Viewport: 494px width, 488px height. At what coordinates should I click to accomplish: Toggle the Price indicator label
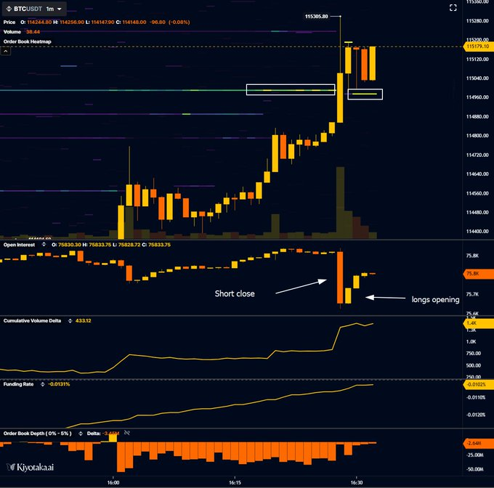click(x=10, y=23)
